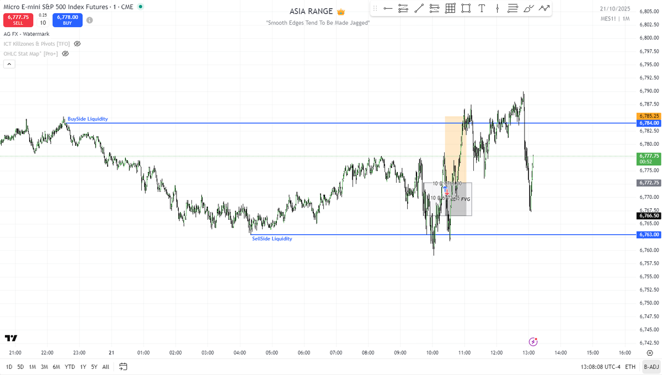Select the rectangle drawing tool

coord(466,8)
